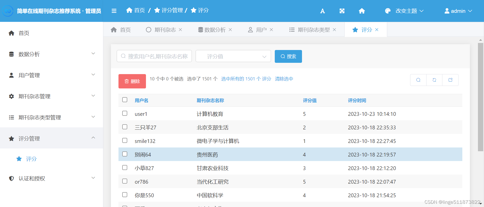Expand the 认证和授权 sidebar chevron
Screen dimensions: 484x207
pyautogui.click(x=93, y=178)
